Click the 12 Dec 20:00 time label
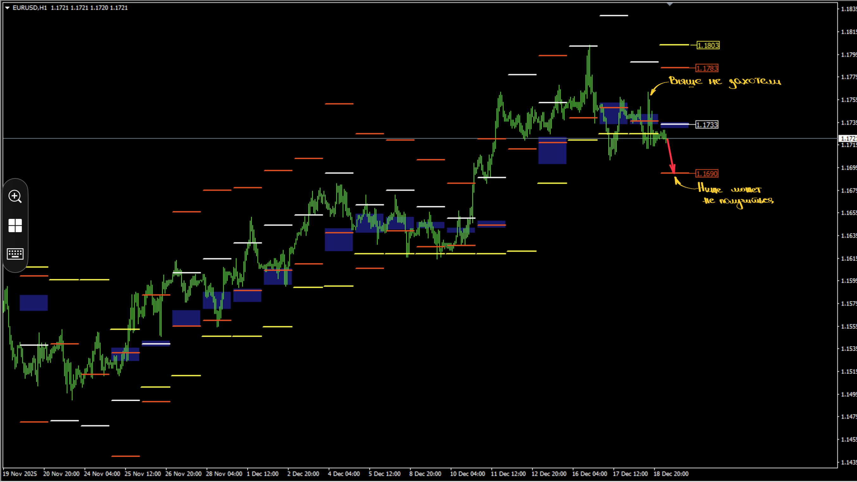 [x=548, y=474]
